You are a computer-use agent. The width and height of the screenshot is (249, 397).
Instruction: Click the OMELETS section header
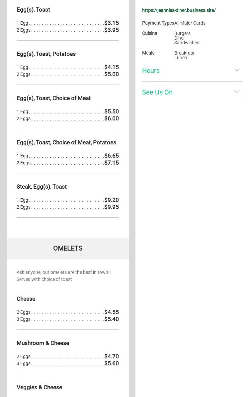click(x=68, y=248)
